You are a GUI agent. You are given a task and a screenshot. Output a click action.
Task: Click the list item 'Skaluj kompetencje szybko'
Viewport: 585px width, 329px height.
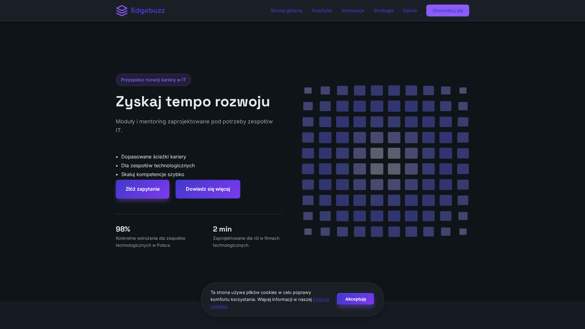[x=153, y=174]
